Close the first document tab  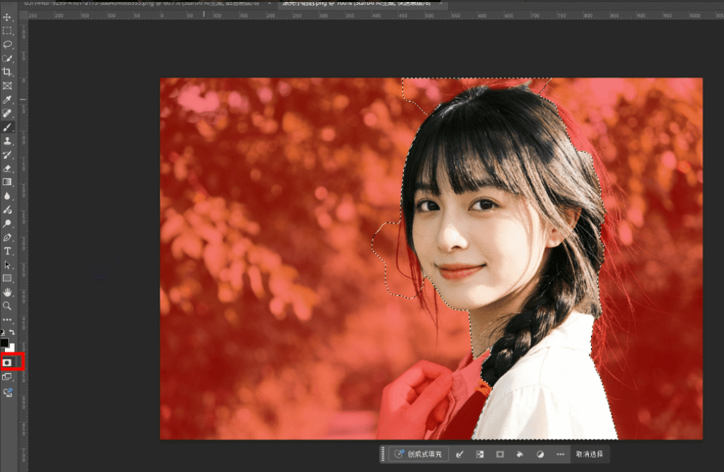pos(269,4)
